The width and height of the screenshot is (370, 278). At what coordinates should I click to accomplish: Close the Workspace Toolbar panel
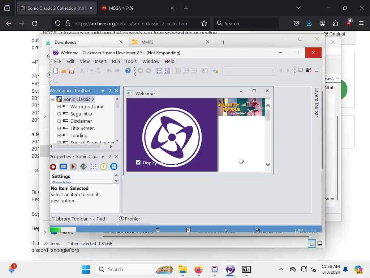point(116,90)
